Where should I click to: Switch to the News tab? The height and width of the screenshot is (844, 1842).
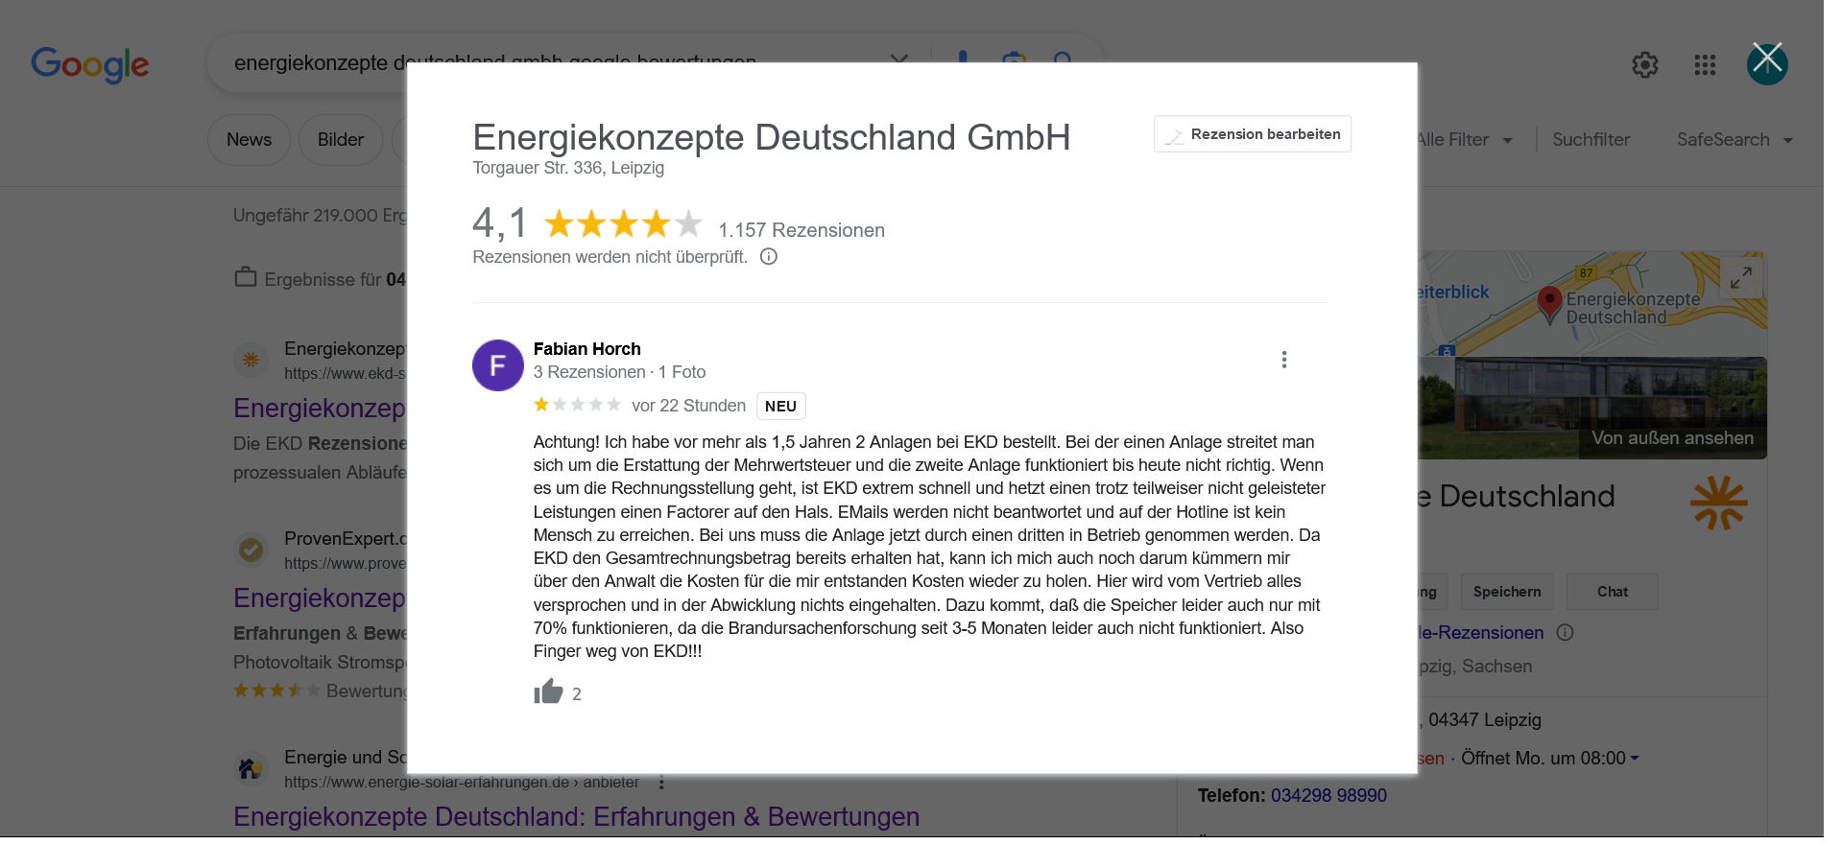point(249,140)
